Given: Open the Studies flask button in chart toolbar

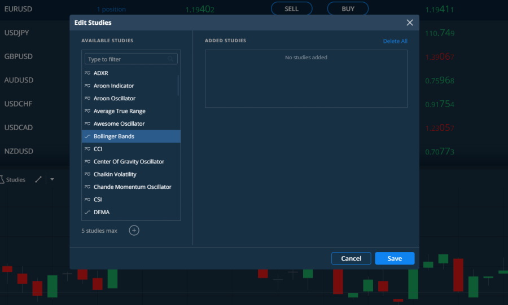Looking at the screenshot, I should tap(12, 179).
